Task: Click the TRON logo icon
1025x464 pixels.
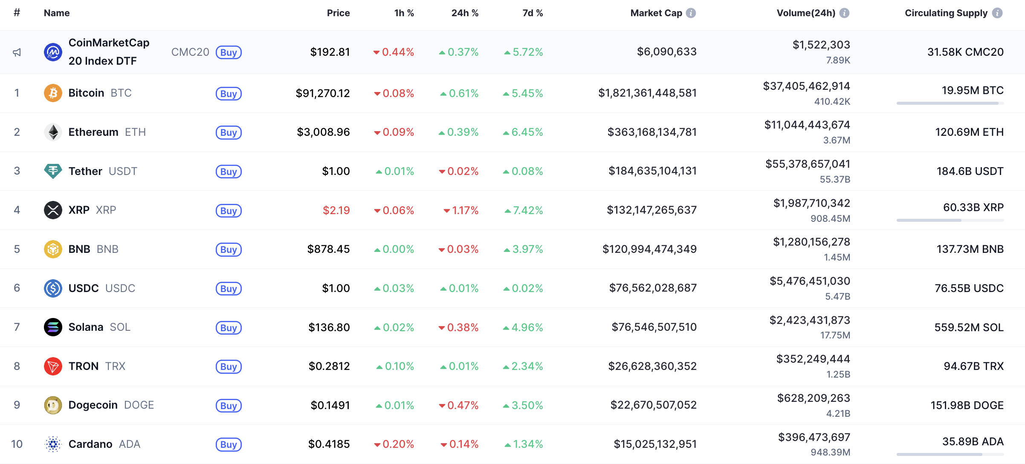Action: click(x=53, y=366)
